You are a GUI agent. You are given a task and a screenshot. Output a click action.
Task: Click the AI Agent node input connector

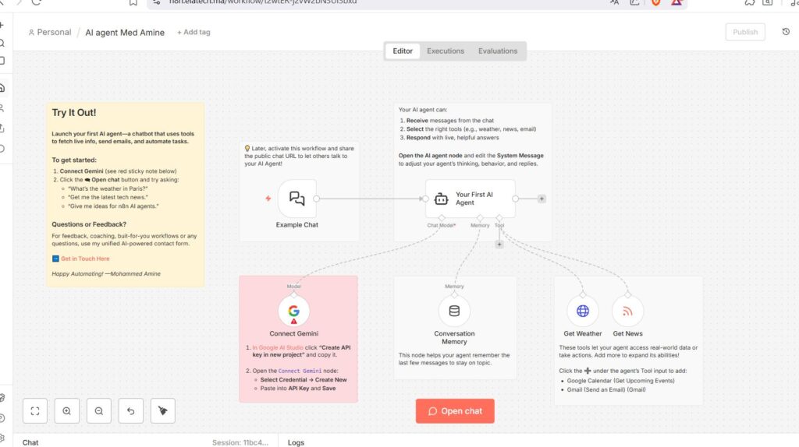[x=425, y=199]
